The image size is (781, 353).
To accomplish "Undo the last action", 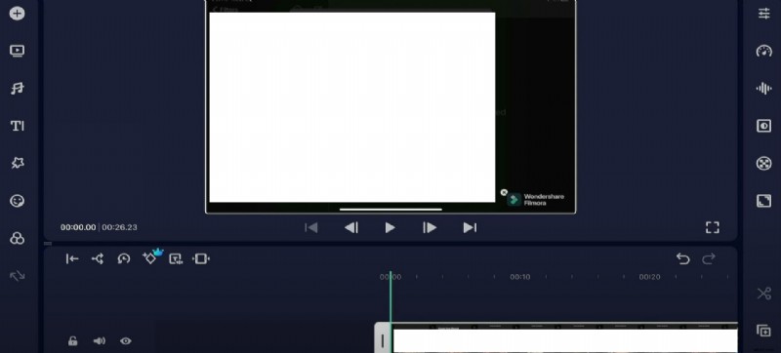I will (682, 258).
